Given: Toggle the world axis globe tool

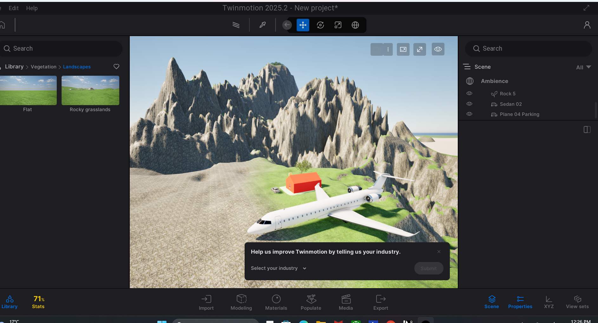Looking at the screenshot, I should coord(355,25).
